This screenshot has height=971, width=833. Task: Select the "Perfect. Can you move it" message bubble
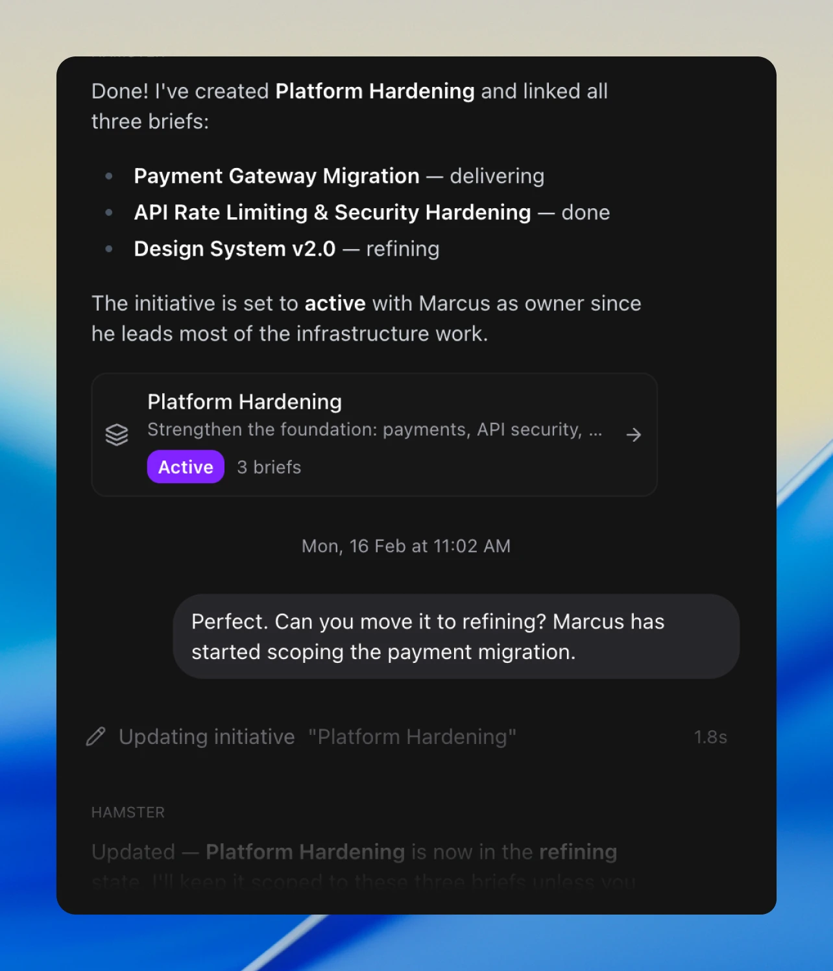click(455, 636)
